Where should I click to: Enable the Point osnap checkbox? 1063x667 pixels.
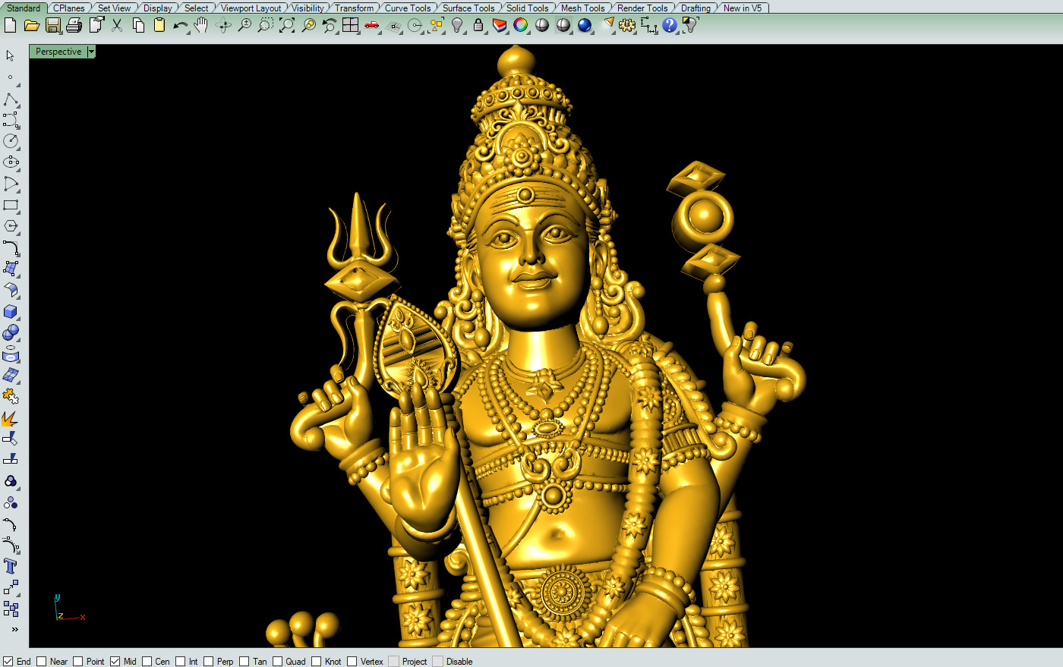77,662
